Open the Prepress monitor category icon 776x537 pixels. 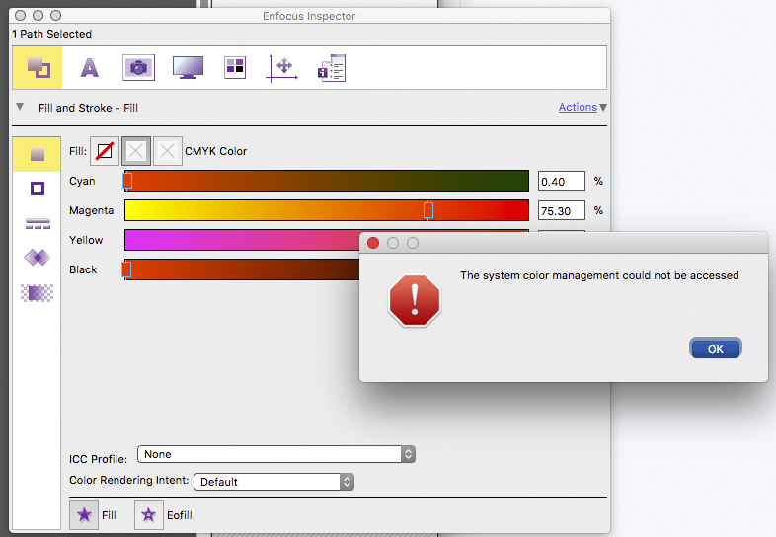coord(188,68)
